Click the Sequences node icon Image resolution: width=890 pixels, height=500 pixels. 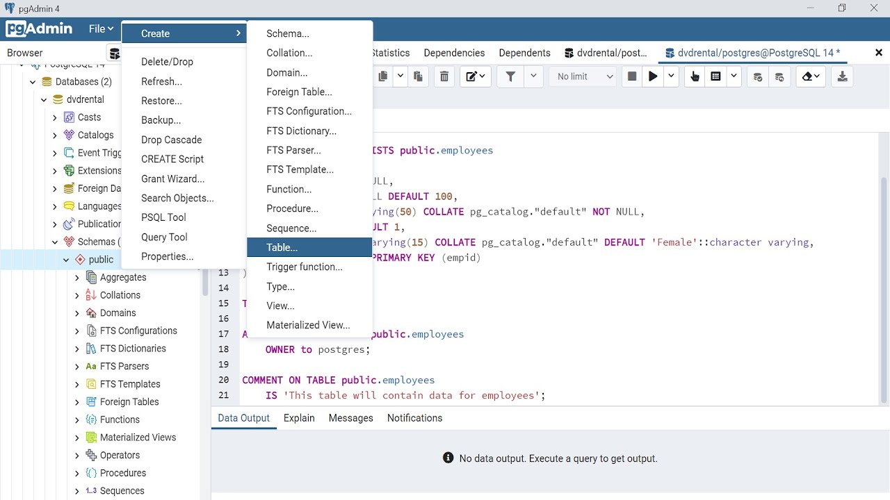91,490
